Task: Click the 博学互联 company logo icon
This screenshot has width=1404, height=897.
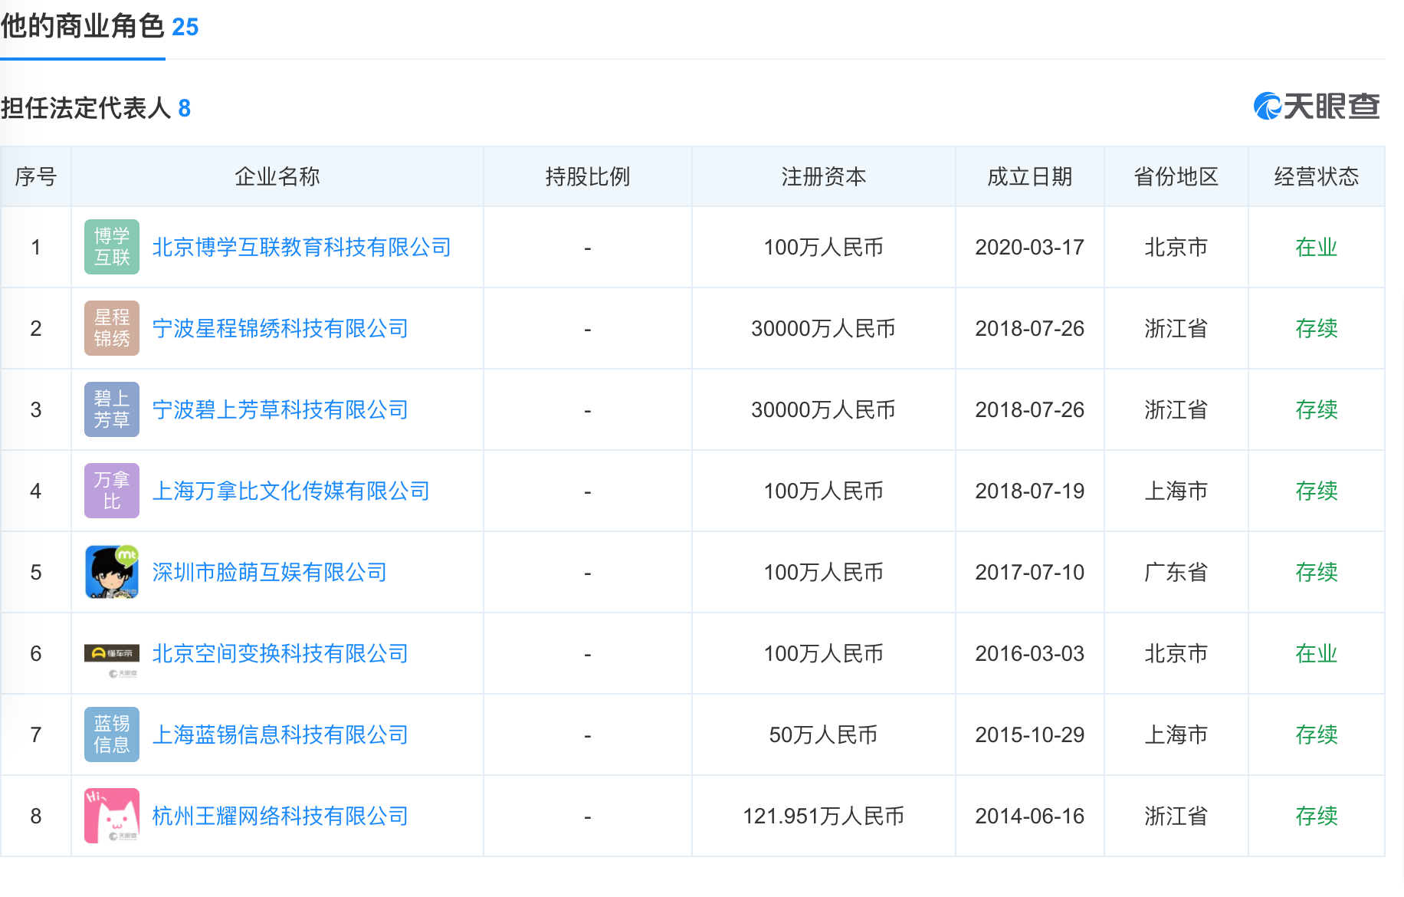Action: (112, 247)
